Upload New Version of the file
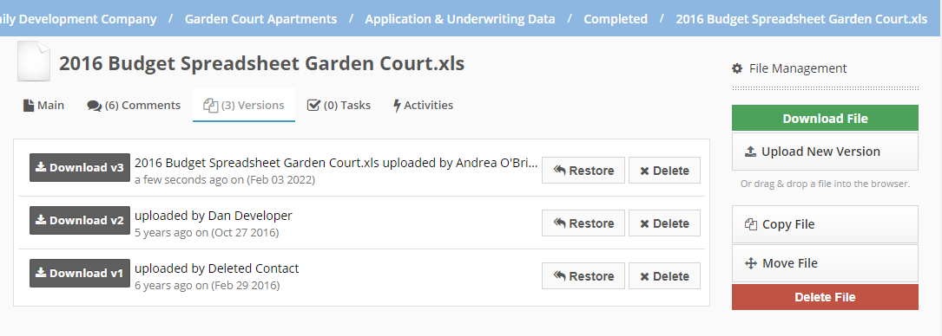The height and width of the screenshot is (336, 942). click(x=825, y=152)
